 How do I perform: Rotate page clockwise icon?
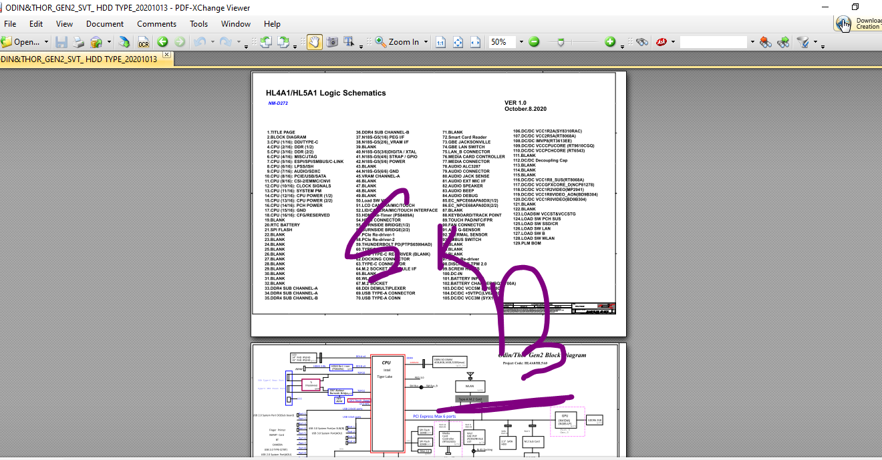click(283, 42)
